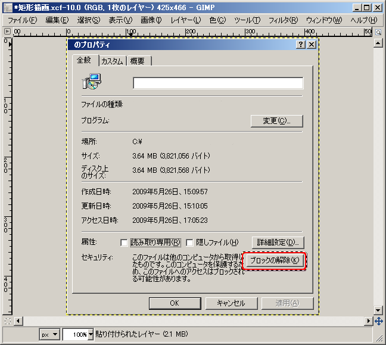Click the ブロックの解除(K) button
Image resolution: width=386 pixels, height=345 pixels.
(x=275, y=260)
